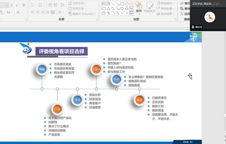Select the triangle shape in shapes gallery
This screenshot has width=226, height=144.
[x=108, y=8]
